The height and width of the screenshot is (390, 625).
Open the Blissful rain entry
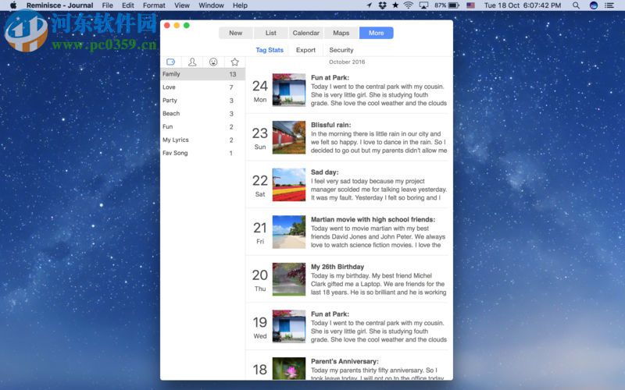coord(347,138)
